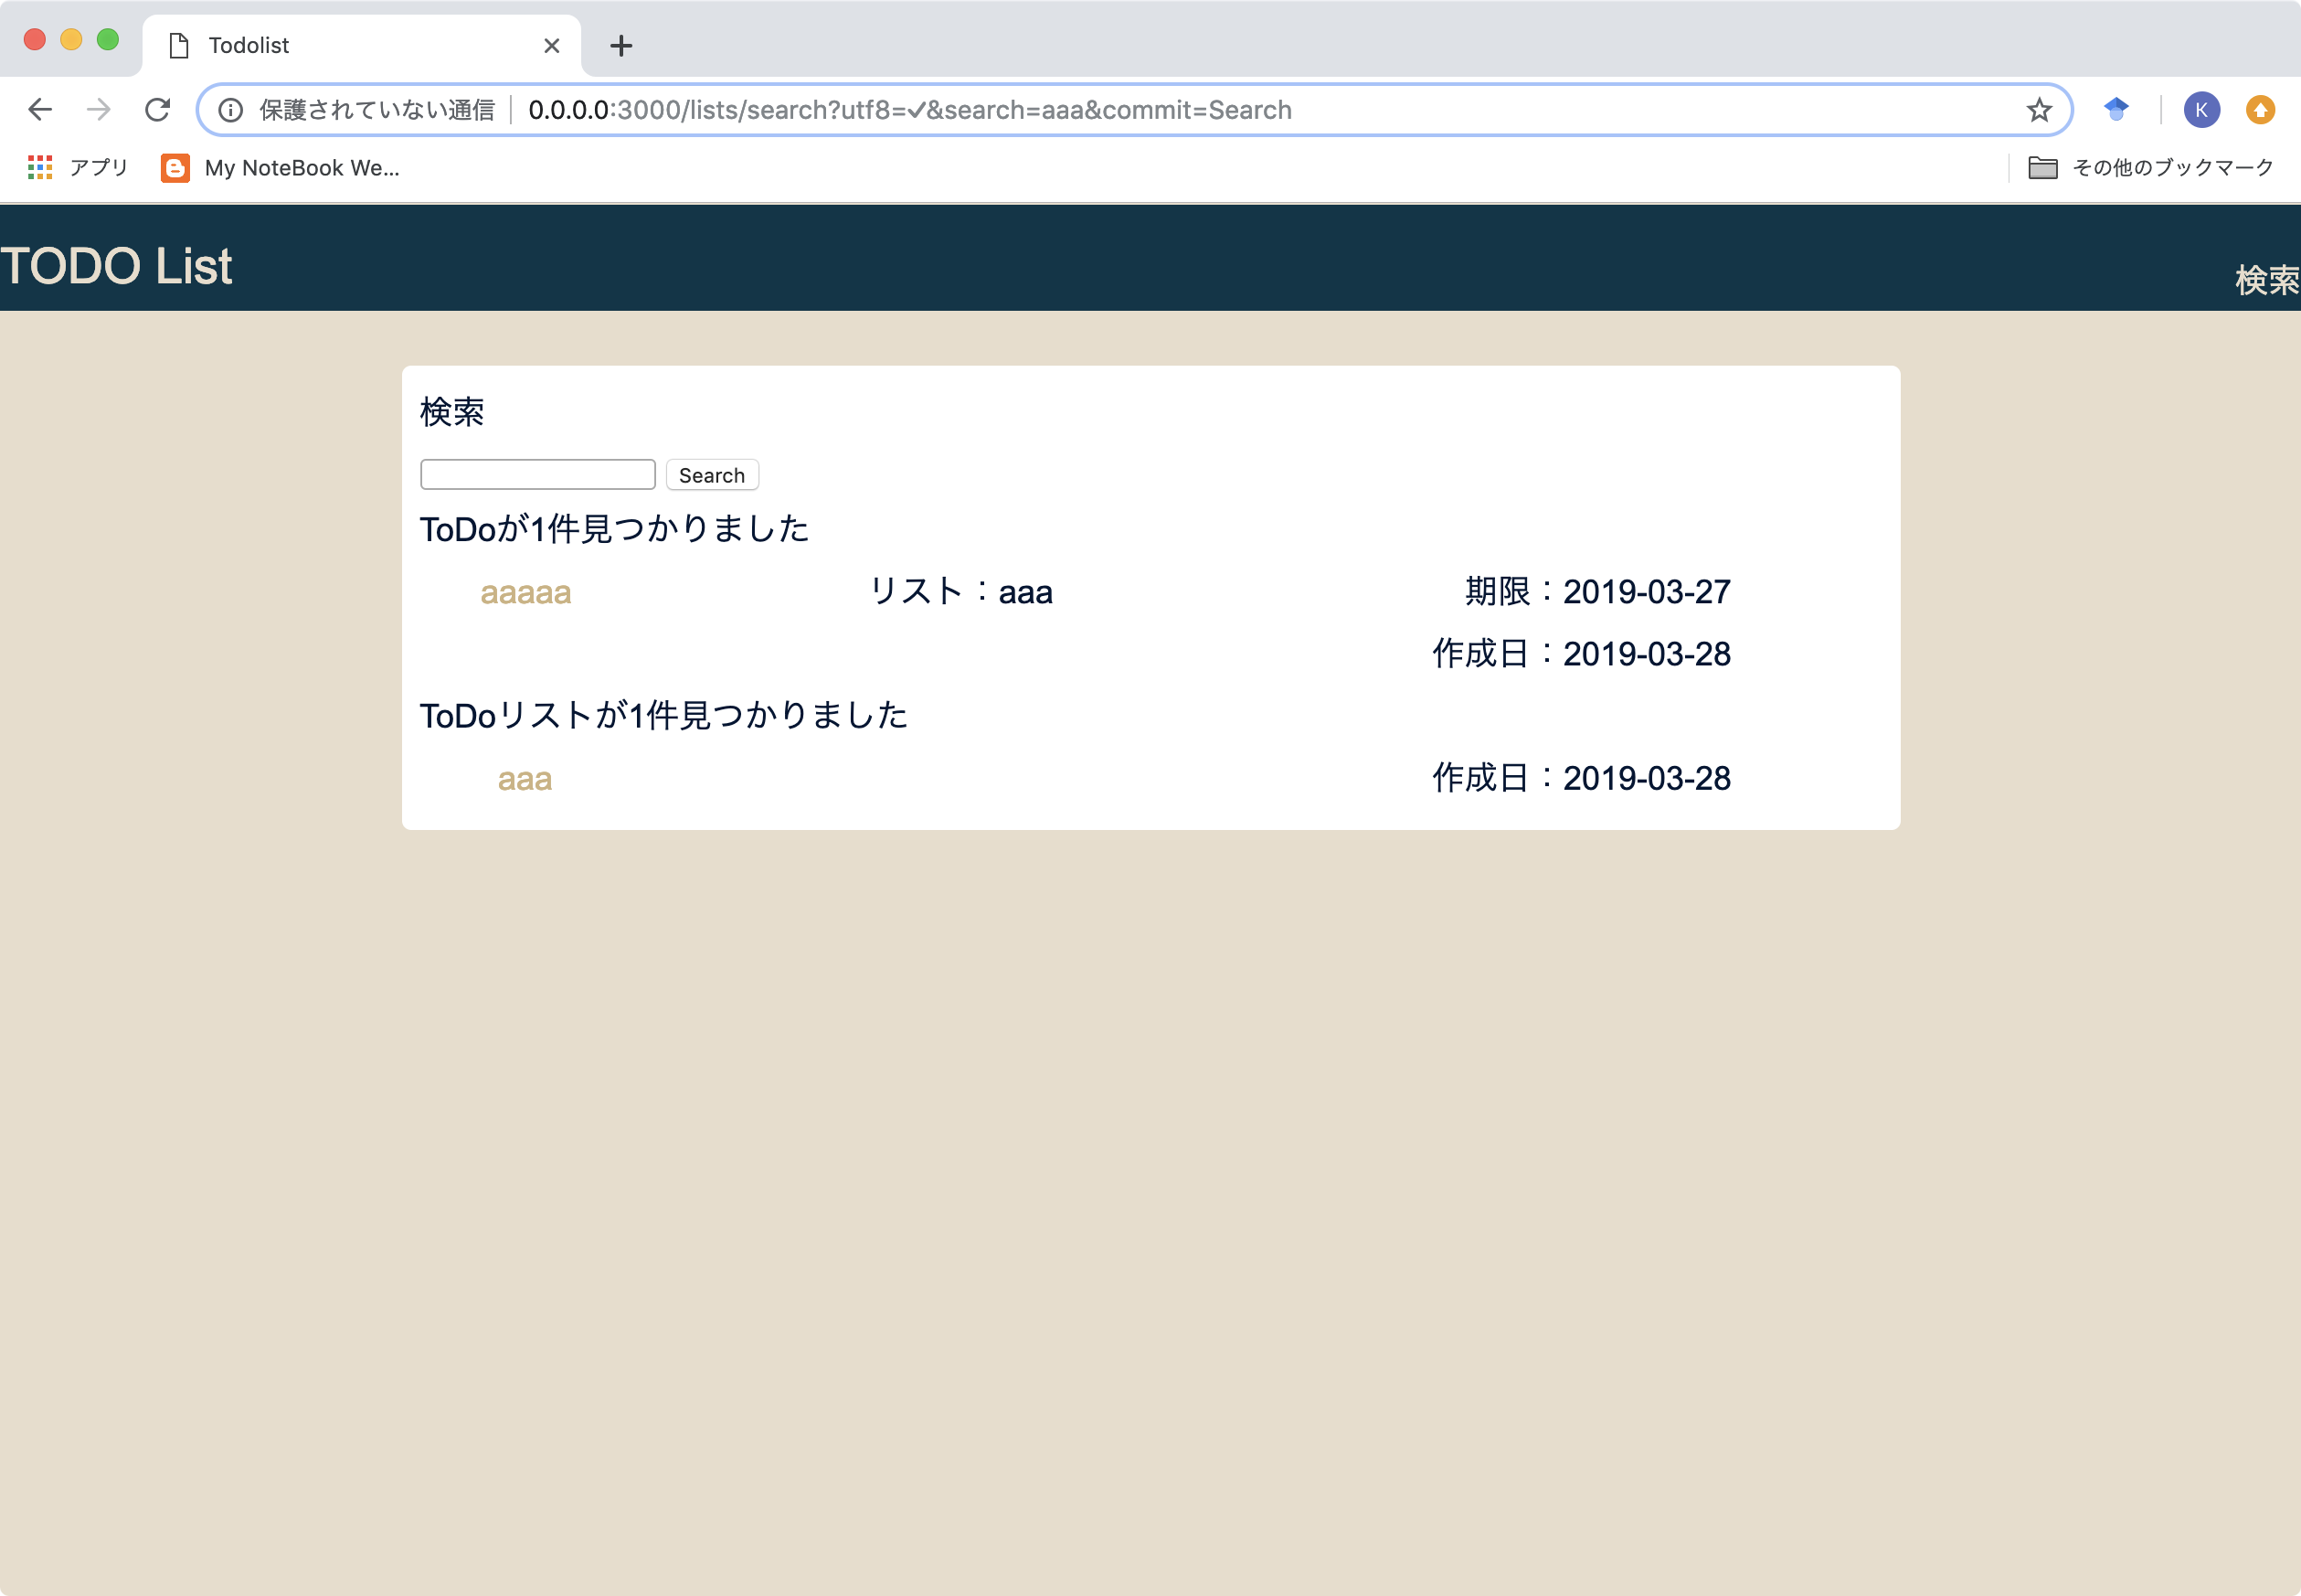This screenshot has width=2301, height=1596.
Task: Close the Todolist tab
Action: (x=552, y=46)
